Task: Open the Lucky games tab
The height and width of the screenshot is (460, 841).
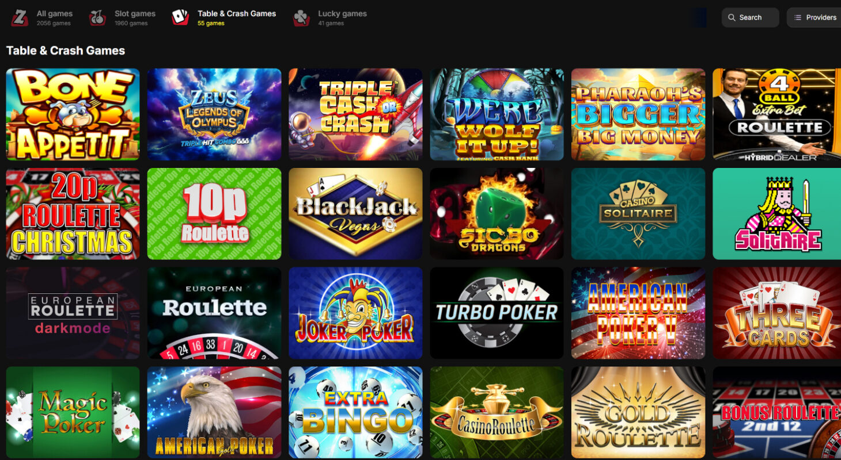Action: click(x=330, y=18)
